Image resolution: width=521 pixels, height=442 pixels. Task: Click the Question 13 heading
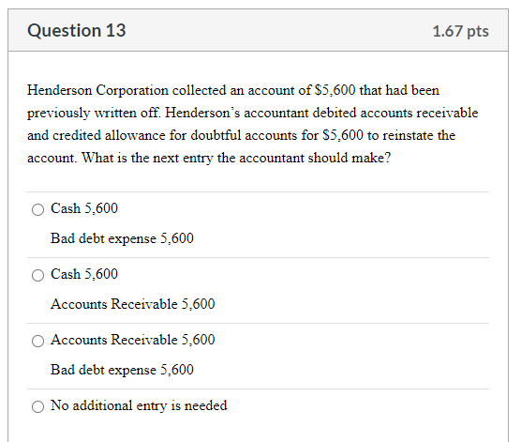tap(77, 31)
